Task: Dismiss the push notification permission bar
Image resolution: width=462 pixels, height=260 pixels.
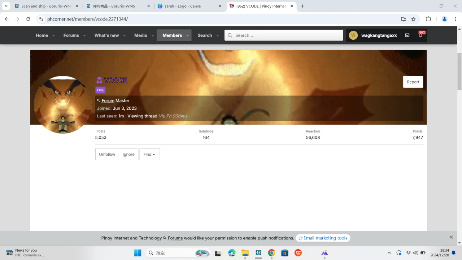Action: (451, 237)
